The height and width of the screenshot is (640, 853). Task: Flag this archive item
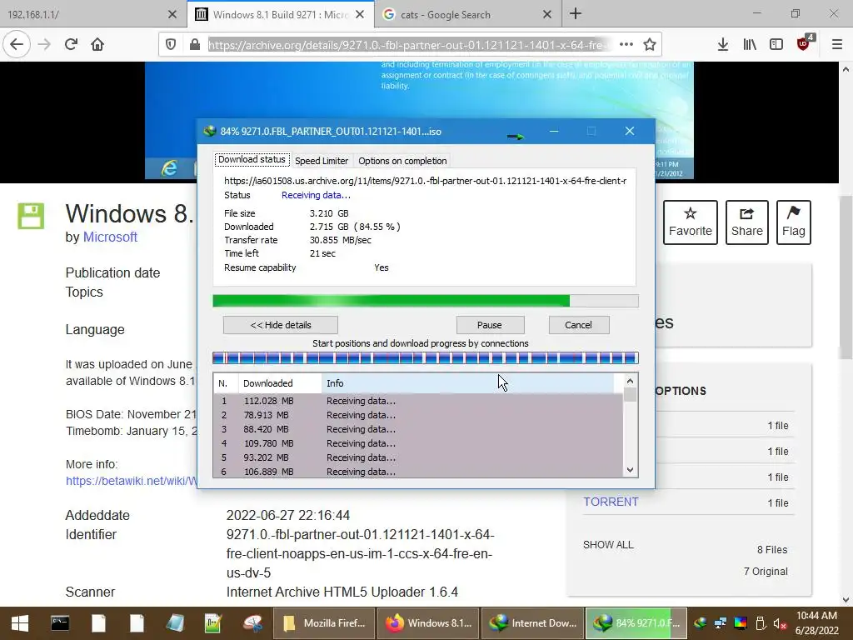(x=794, y=222)
